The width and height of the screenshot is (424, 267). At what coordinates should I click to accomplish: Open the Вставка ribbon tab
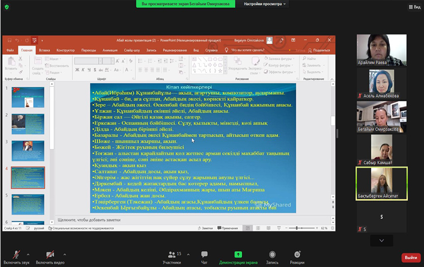tap(44, 50)
